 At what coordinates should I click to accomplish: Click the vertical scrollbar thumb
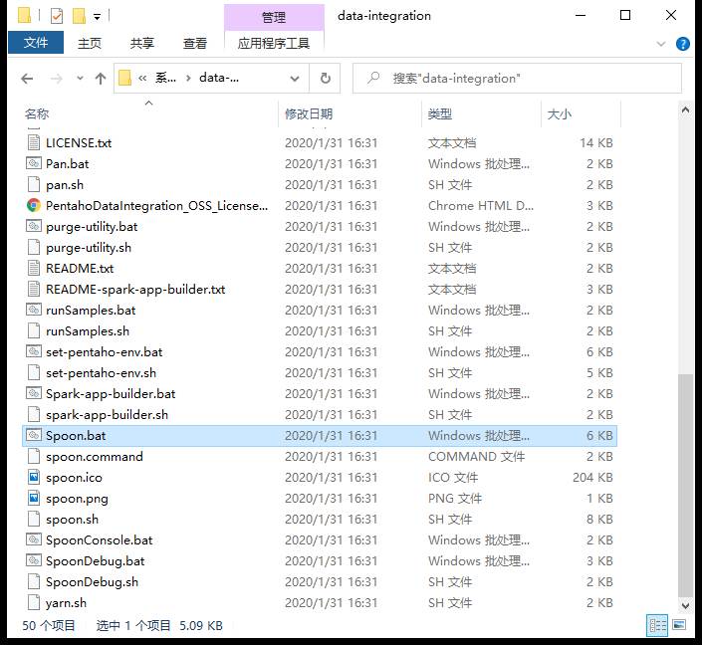click(x=685, y=485)
